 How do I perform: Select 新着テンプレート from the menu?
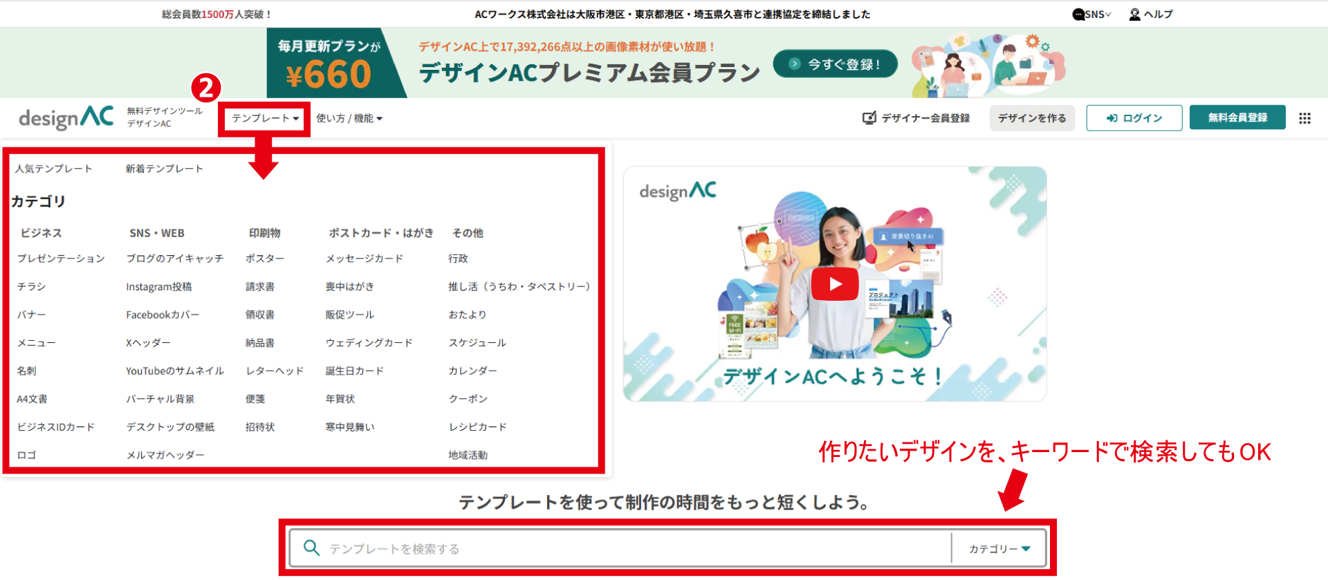(164, 169)
